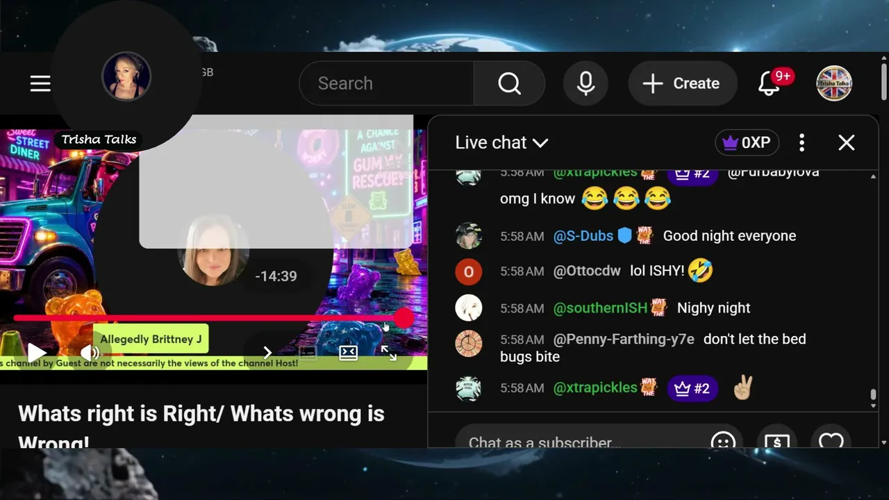Screen dimensions: 889x500
Task: Click the right chevron in player controls
Action: click(x=267, y=353)
